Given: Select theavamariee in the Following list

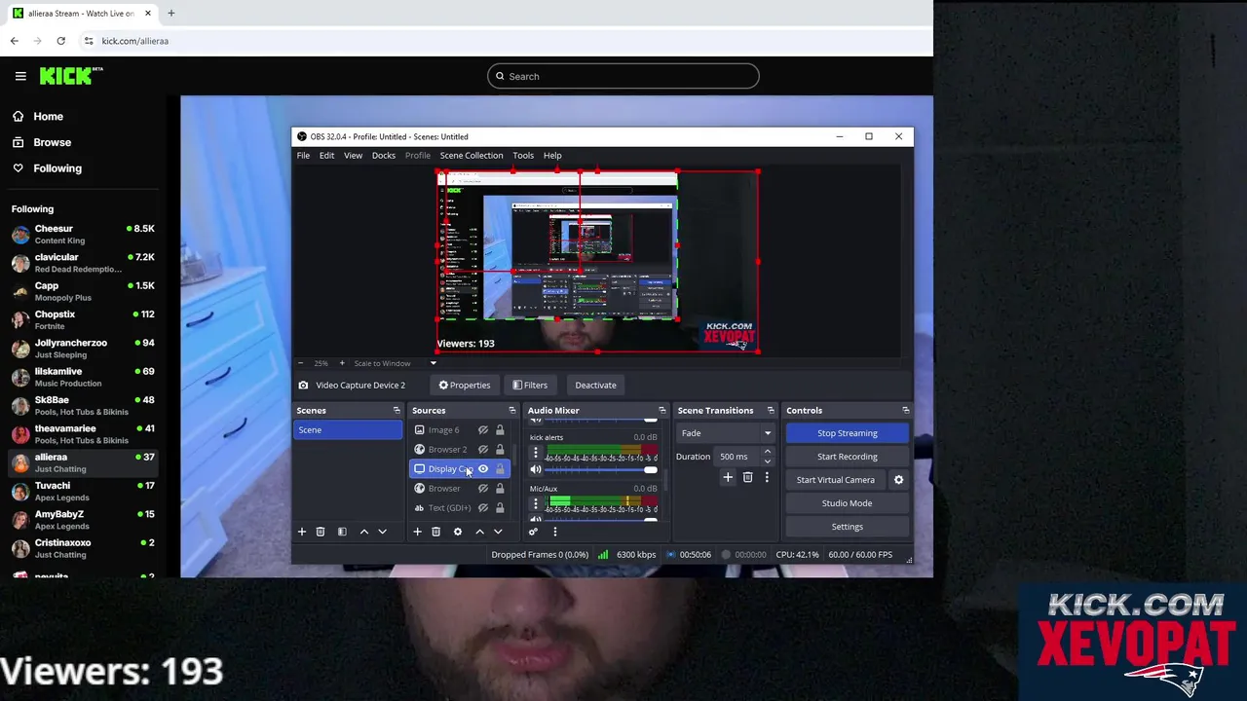Looking at the screenshot, I should (83, 434).
